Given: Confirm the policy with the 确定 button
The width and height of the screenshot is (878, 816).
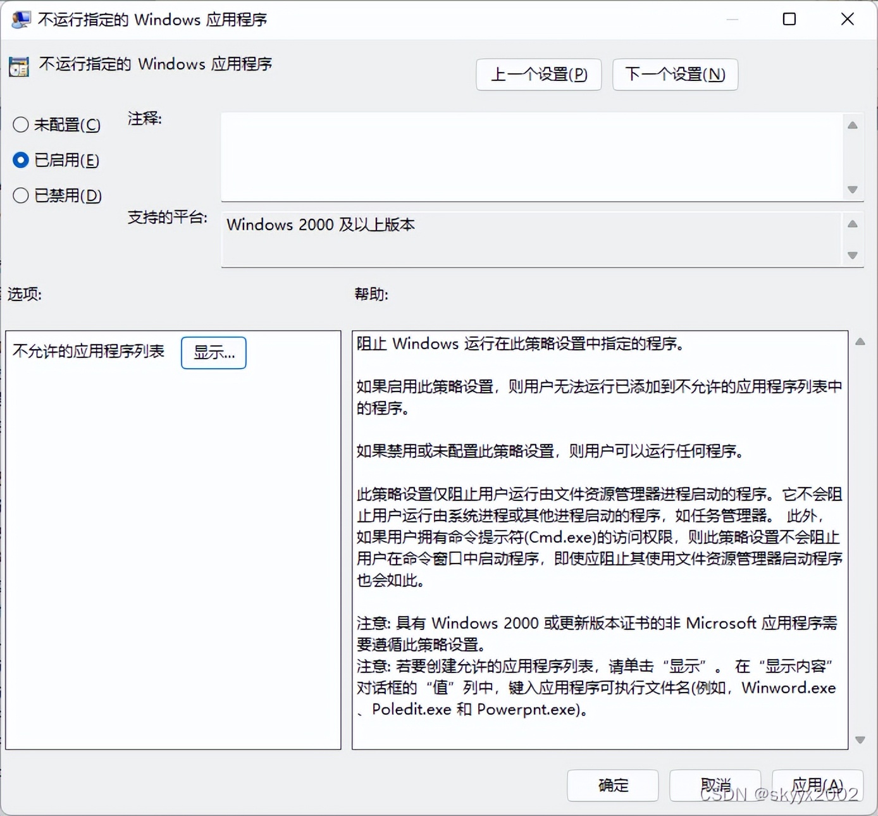Looking at the screenshot, I should pos(612,785).
